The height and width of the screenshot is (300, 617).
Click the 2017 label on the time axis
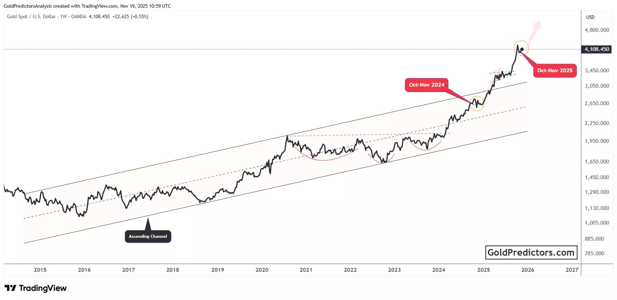pyautogui.click(x=128, y=270)
